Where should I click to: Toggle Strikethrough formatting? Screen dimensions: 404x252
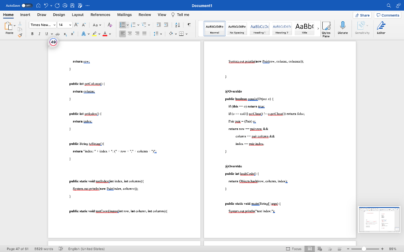coord(58,34)
